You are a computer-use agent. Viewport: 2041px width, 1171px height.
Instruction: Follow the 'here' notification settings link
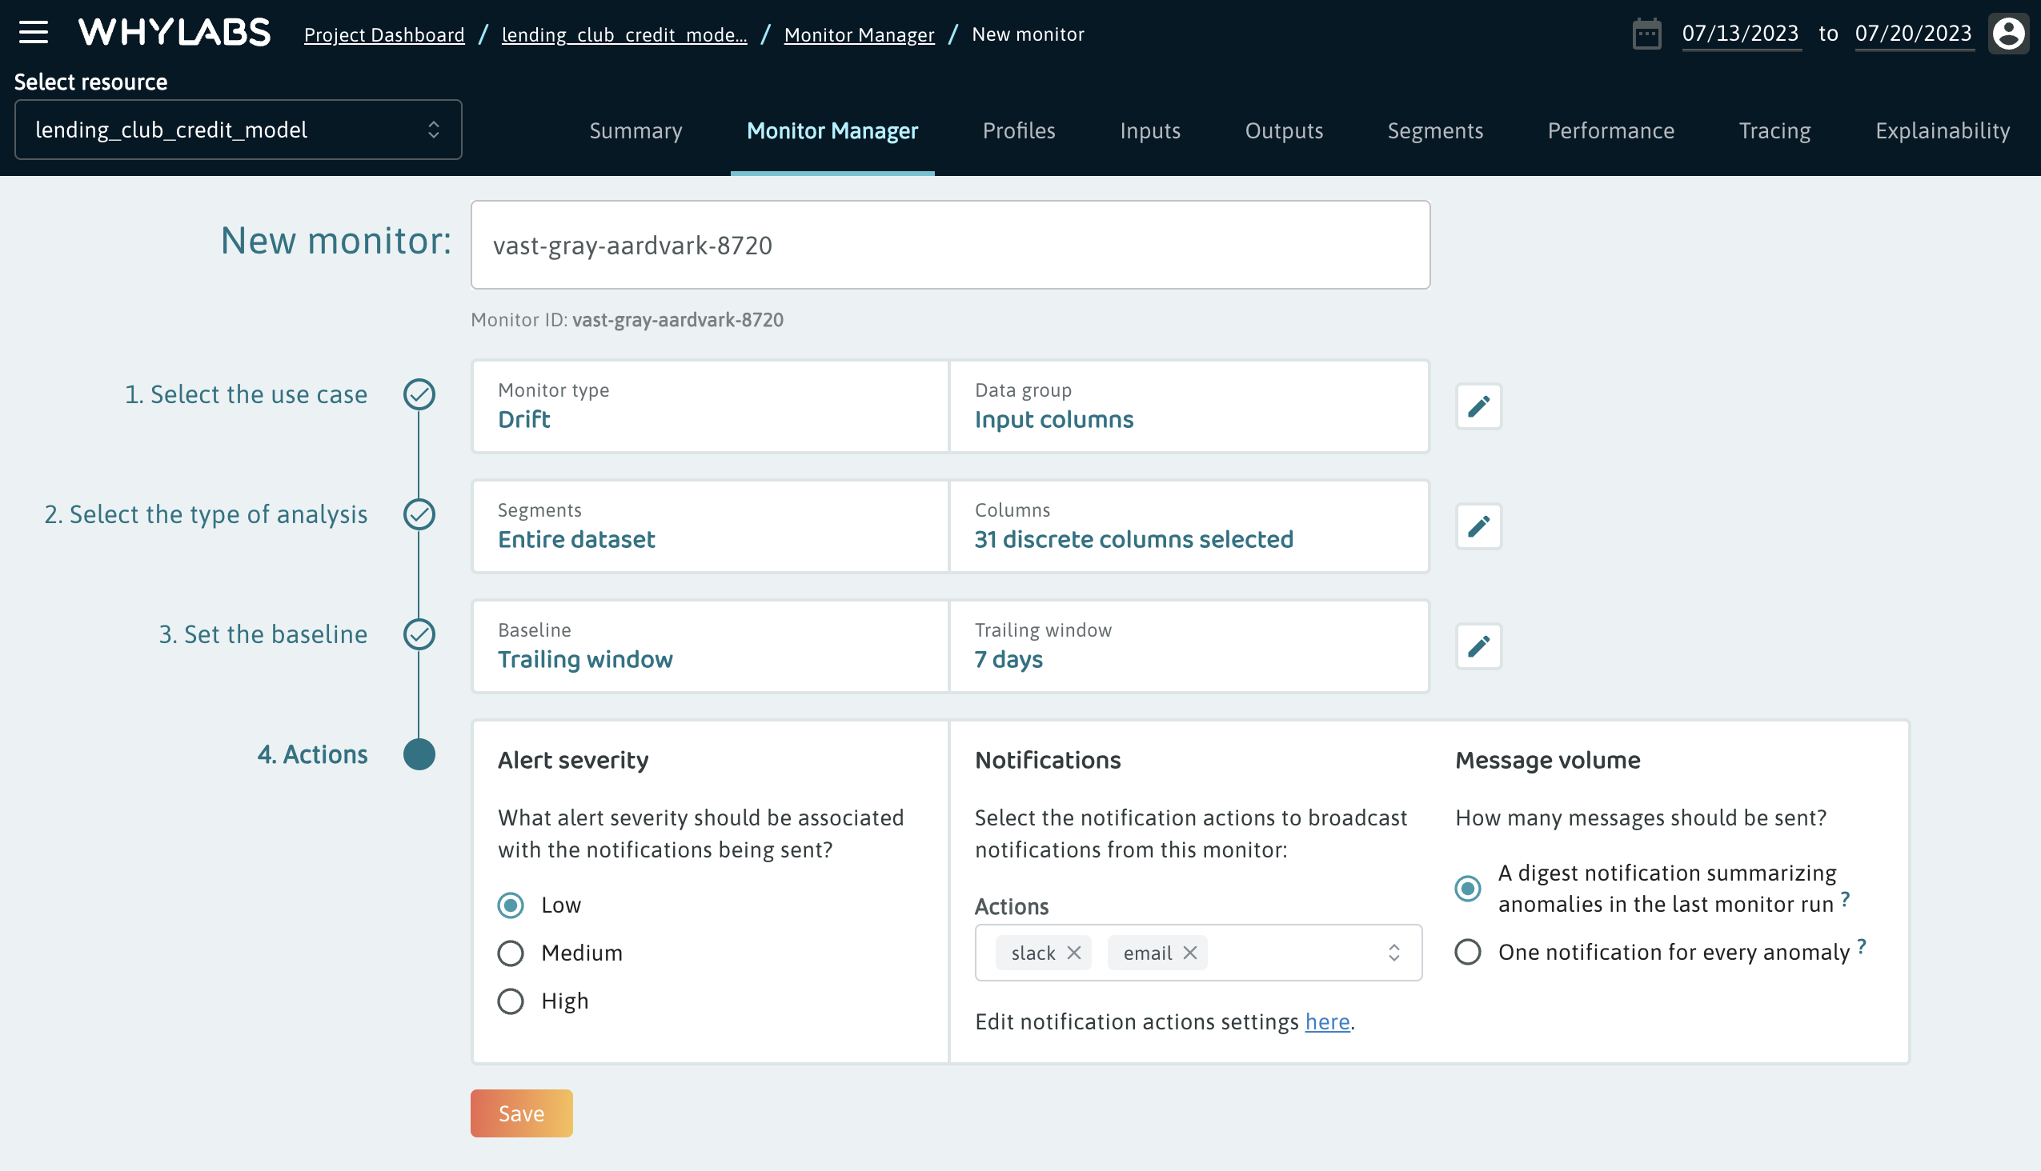(1326, 1021)
